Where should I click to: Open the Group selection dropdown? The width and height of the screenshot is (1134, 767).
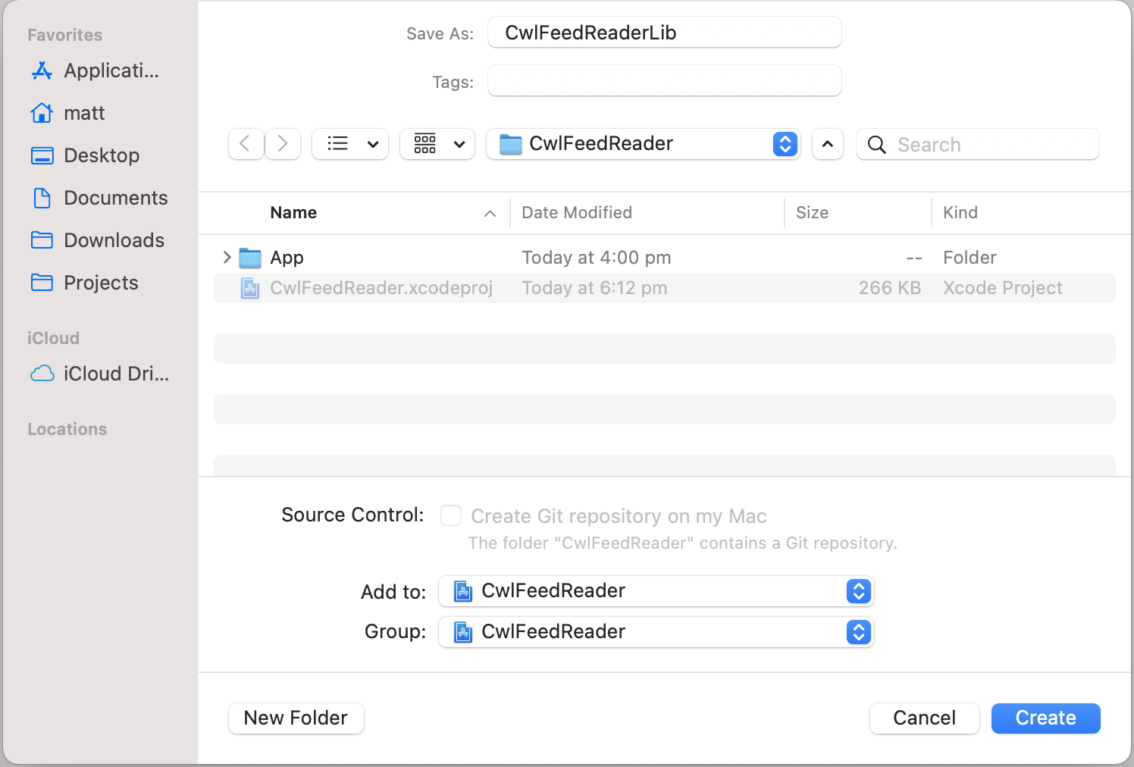(656, 632)
